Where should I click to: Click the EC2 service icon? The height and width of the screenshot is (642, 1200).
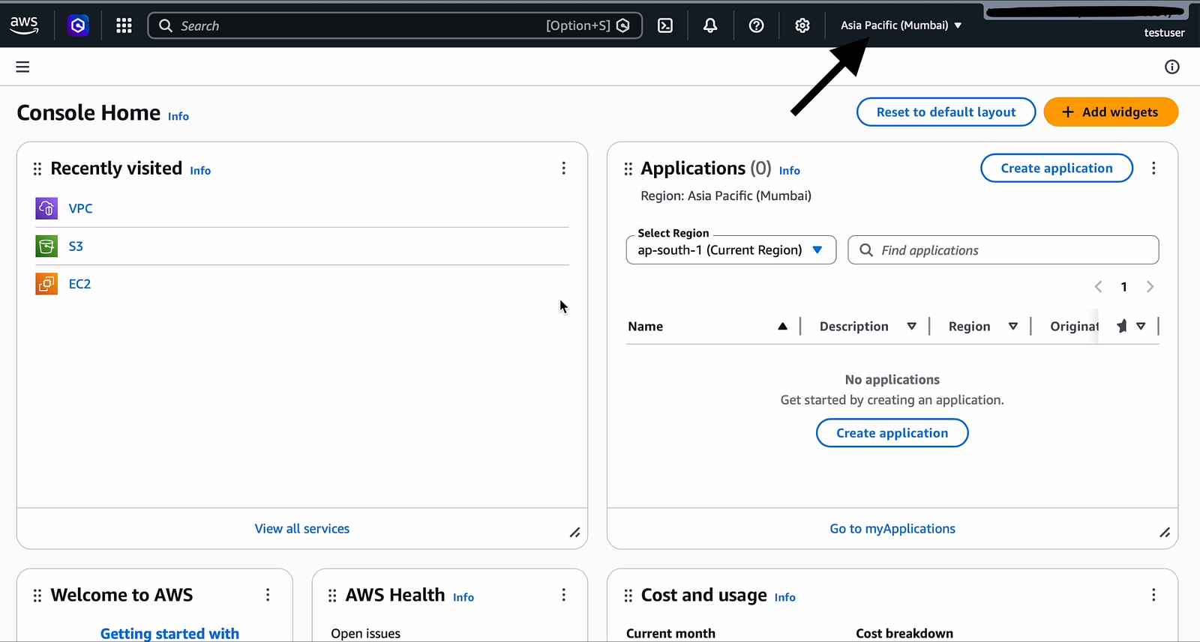46,284
